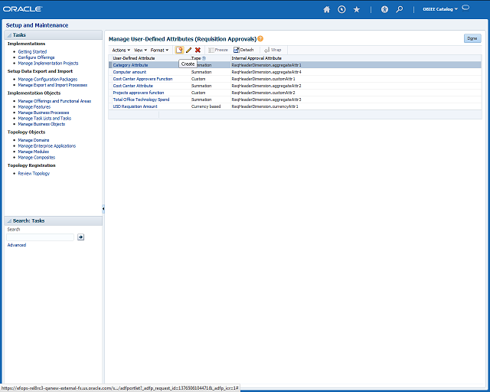Open recent items clock icon
Image resolution: width=490 pixels, height=392 pixels.
click(x=341, y=9)
